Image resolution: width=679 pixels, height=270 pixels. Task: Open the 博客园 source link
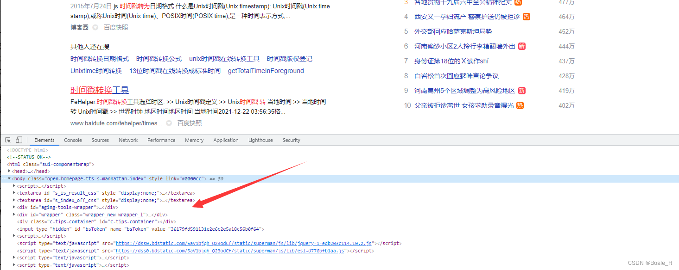click(79, 27)
